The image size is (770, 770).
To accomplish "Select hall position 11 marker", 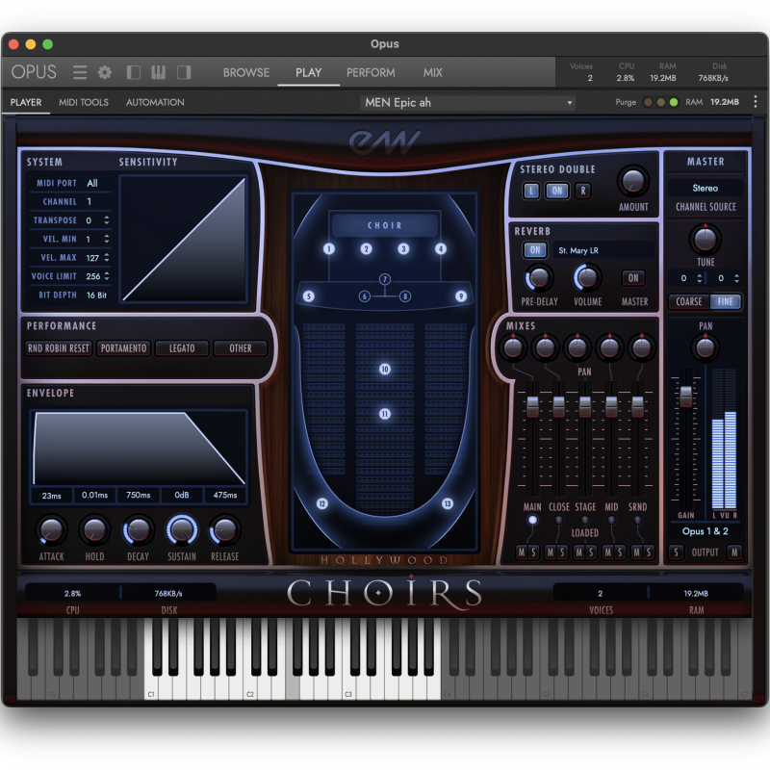I will point(384,414).
